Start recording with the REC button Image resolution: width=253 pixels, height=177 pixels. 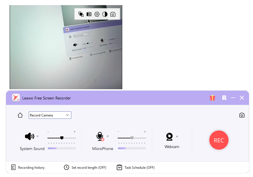tap(219, 140)
